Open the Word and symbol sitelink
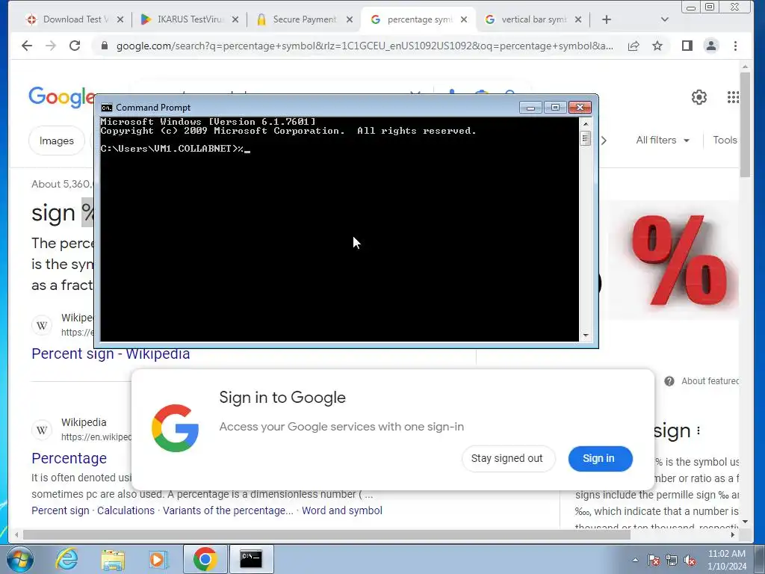 (x=342, y=510)
